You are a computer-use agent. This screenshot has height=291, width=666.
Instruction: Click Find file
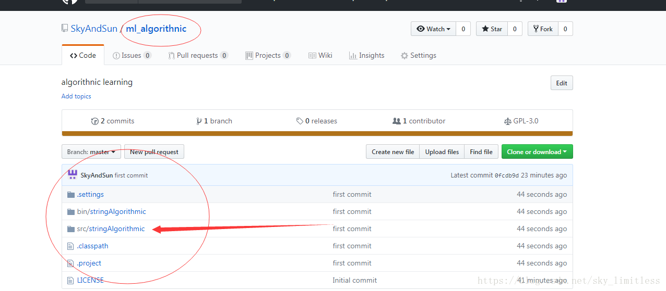[481, 152]
